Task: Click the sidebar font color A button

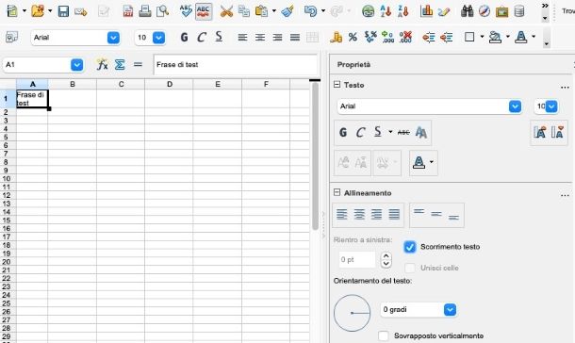Action: click(419, 162)
